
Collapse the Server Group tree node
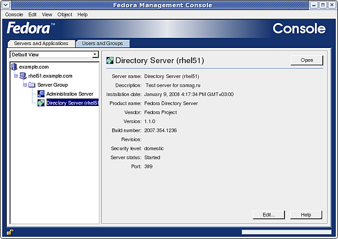click(25, 85)
